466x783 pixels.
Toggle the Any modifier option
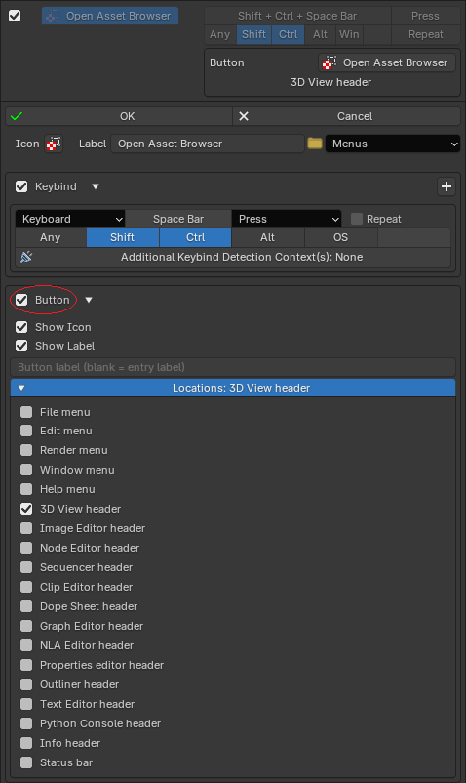click(x=51, y=237)
